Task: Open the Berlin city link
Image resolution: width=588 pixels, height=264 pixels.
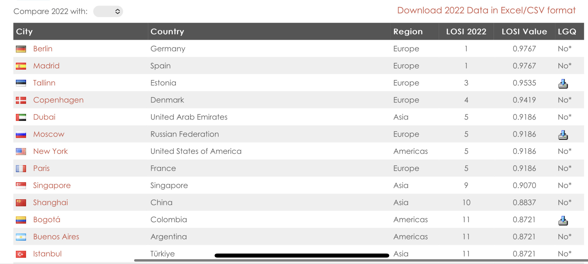Action: point(43,49)
